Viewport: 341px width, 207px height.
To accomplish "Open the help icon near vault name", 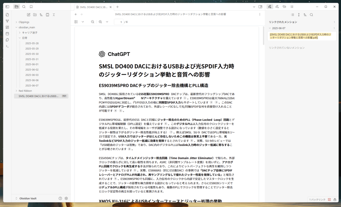I will pyautogui.click(x=60, y=198).
